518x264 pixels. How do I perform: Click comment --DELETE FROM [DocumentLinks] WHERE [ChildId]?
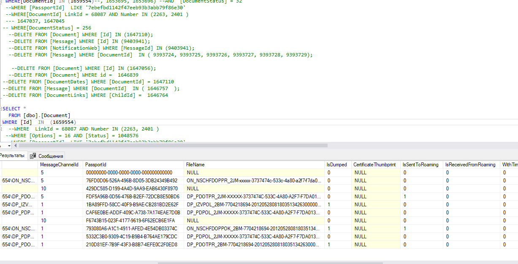(x=85, y=95)
